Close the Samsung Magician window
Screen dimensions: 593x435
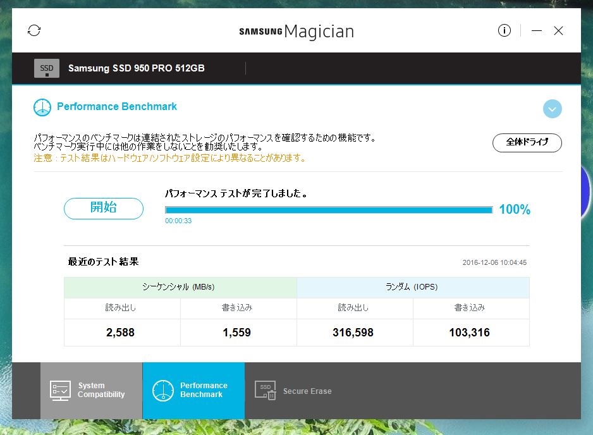point(559,30)
